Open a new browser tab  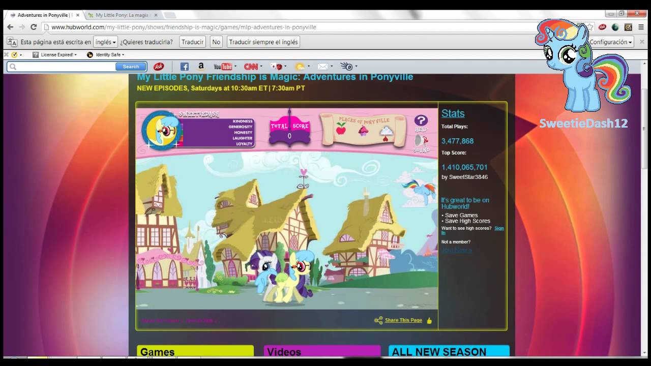(170, 15)
